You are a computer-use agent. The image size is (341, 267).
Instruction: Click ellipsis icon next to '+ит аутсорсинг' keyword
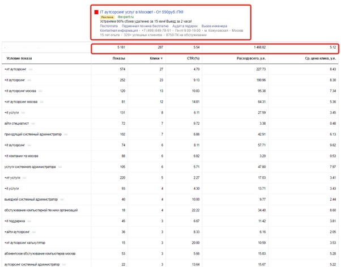(x=31, y=69)
